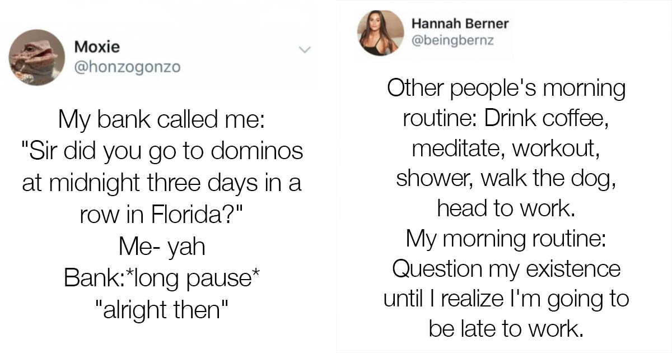
Task: Click the phrase head to work
Action: coord(505,208)
